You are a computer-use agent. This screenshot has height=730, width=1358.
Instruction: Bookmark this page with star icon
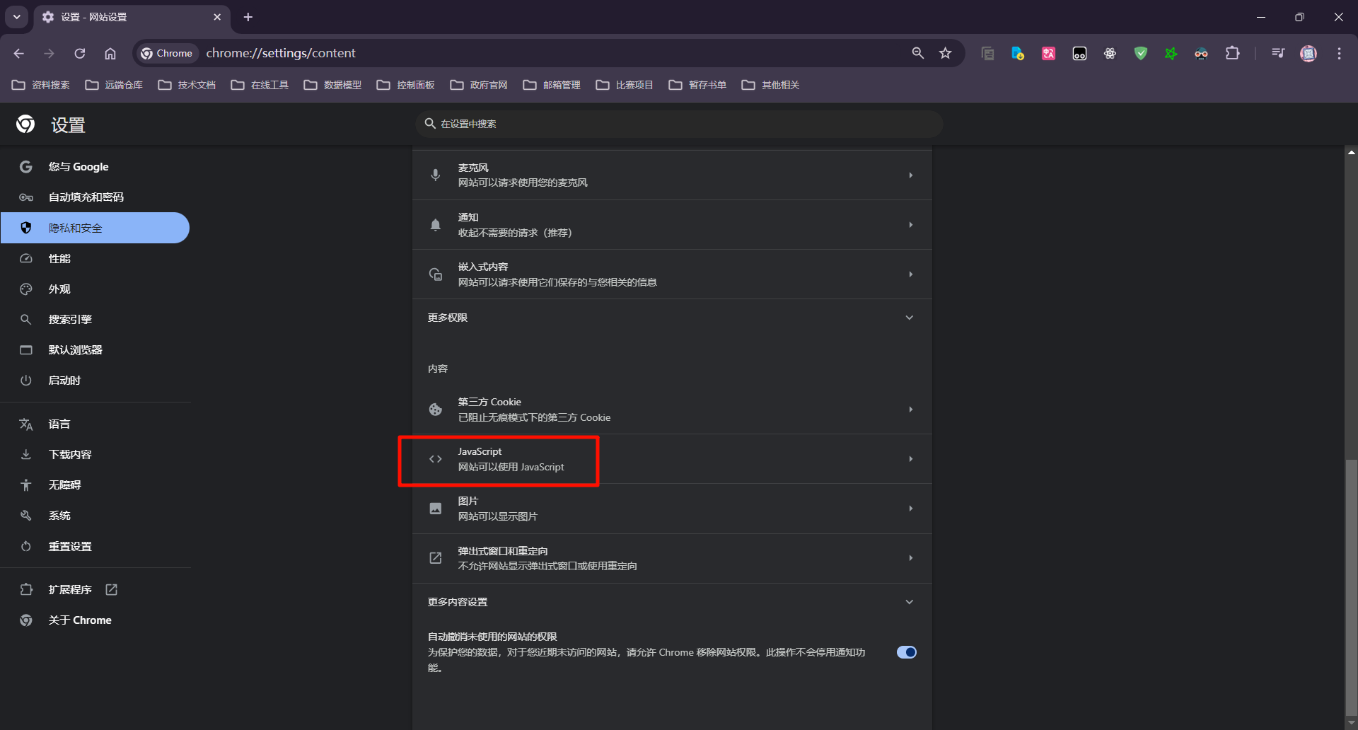click(945, 53)
